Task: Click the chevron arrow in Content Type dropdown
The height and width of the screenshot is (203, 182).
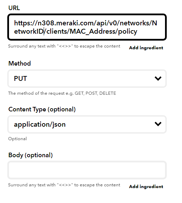Action: 158,124
